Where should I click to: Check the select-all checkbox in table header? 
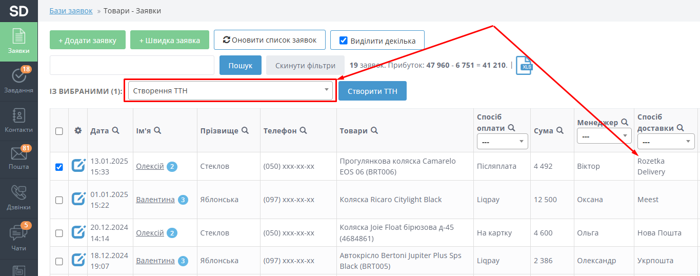(59, 131)
